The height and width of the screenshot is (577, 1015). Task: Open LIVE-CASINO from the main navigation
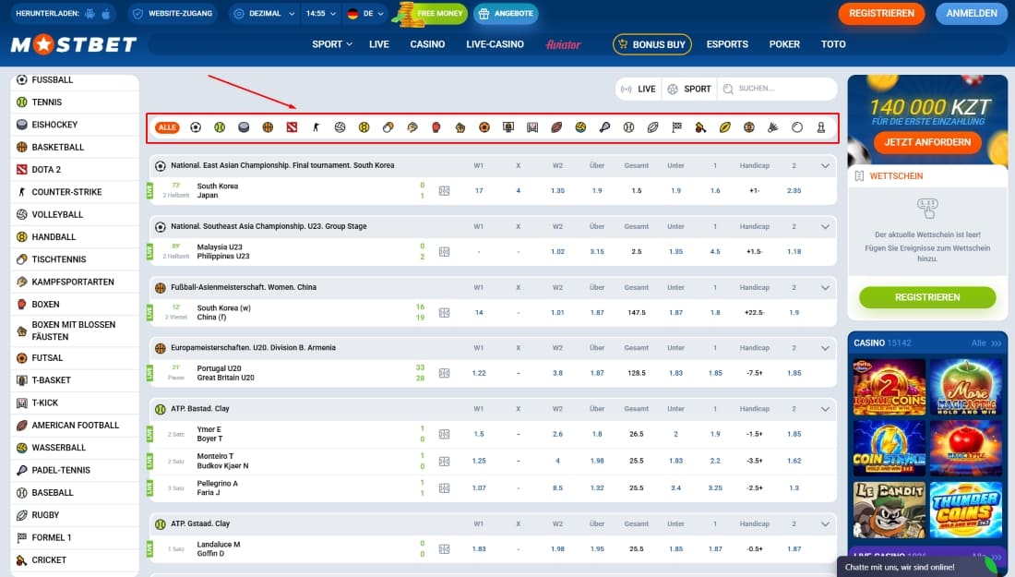pyautogui.click(x=495, y=44)
